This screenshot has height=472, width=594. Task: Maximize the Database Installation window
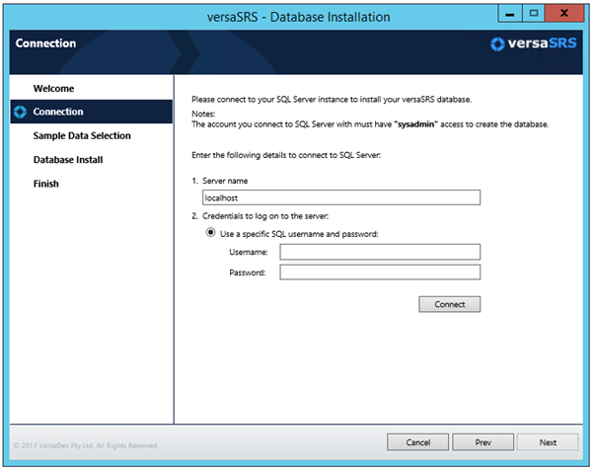point(534,14)
